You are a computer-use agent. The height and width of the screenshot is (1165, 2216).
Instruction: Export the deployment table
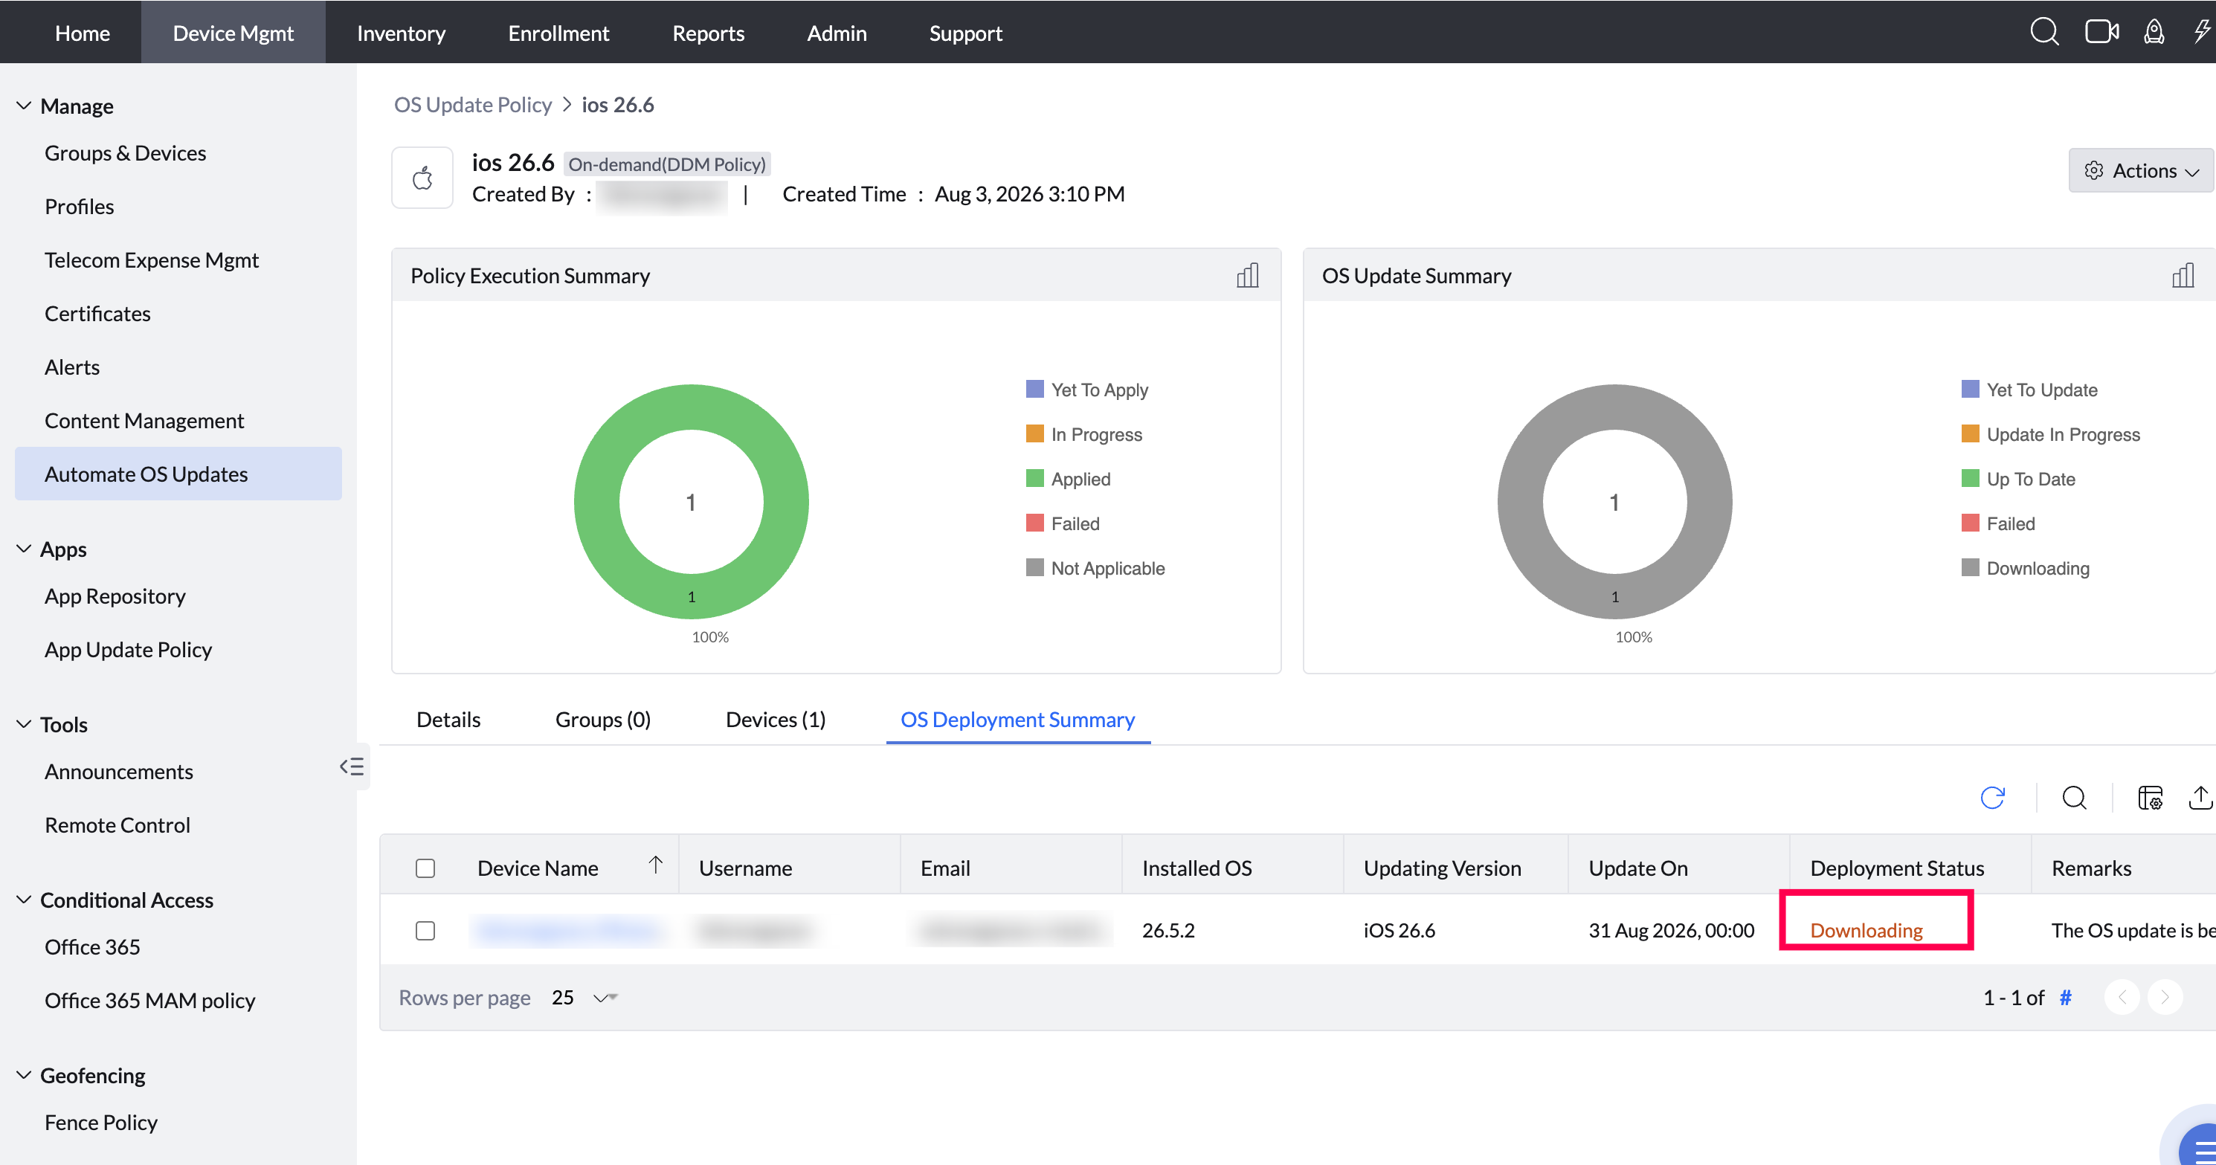tap(2200, 798)
